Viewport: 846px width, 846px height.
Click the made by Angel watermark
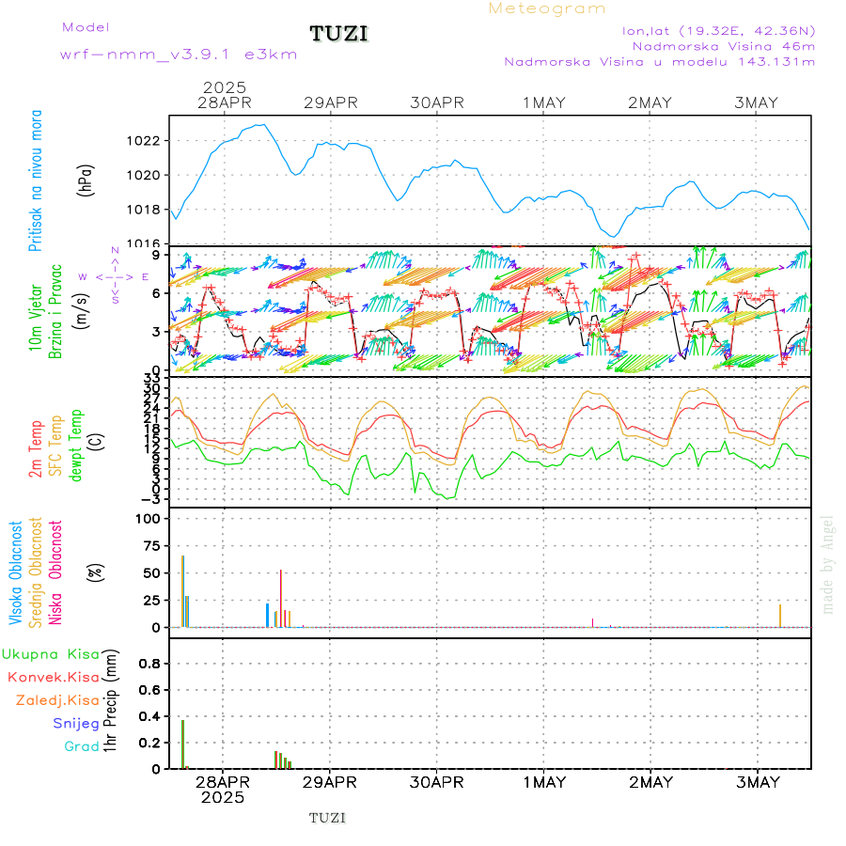(x=828, y=564)
